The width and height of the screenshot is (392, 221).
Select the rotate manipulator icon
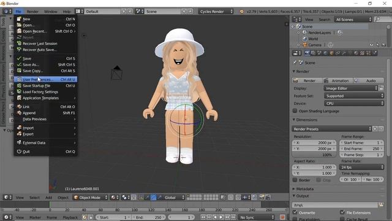point(154,198)
